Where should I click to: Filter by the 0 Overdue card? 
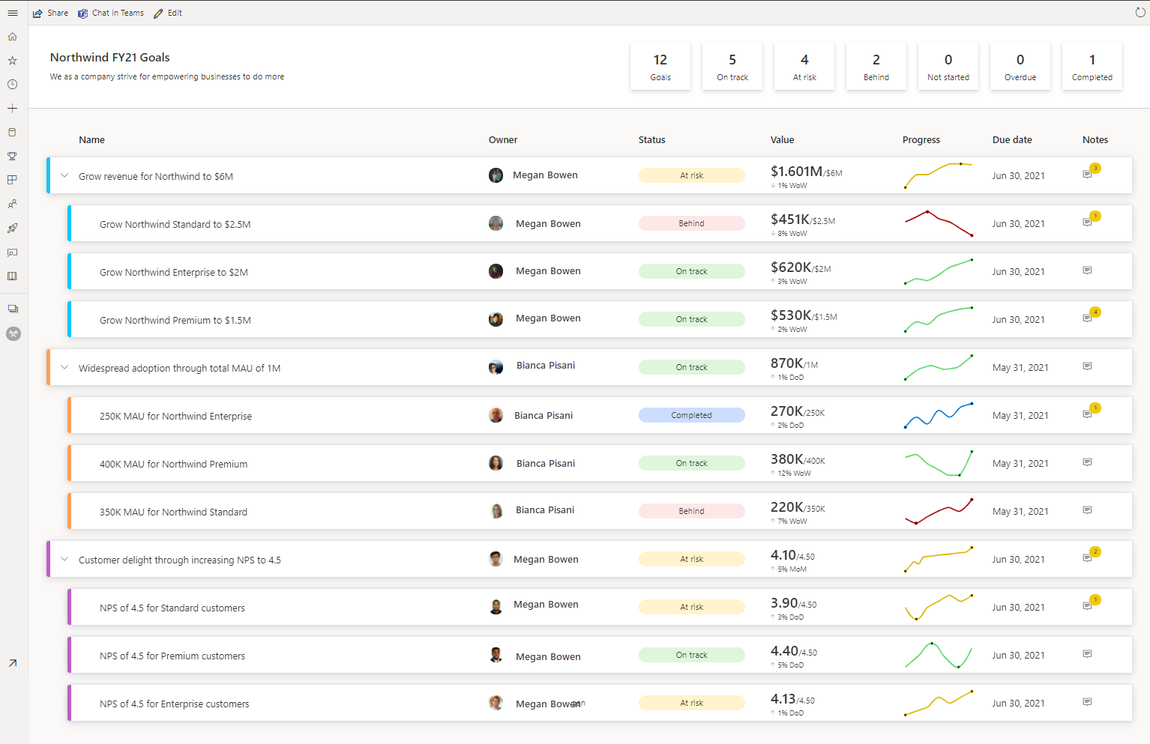[1020, 67]
